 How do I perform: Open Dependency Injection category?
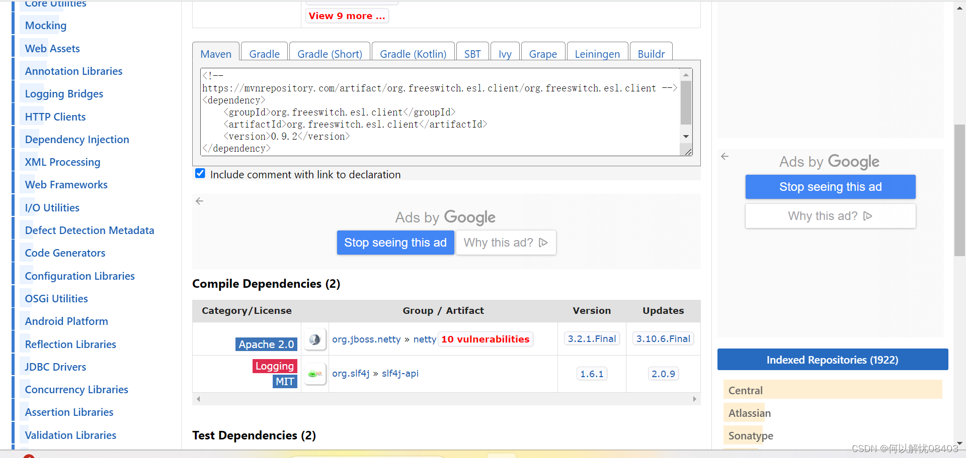click(77, 140)
